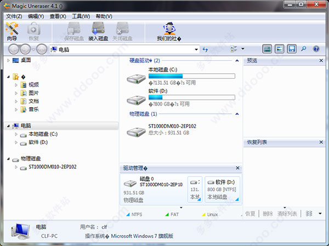
Task: Click the 恢复 recovery toolbar icon
Action: coord(33,31)
